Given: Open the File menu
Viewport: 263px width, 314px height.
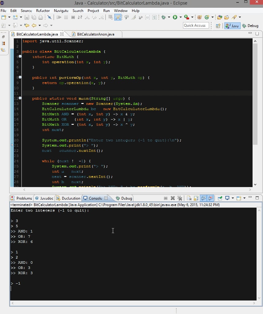Looking at the screenshot, I should [3, 11].
